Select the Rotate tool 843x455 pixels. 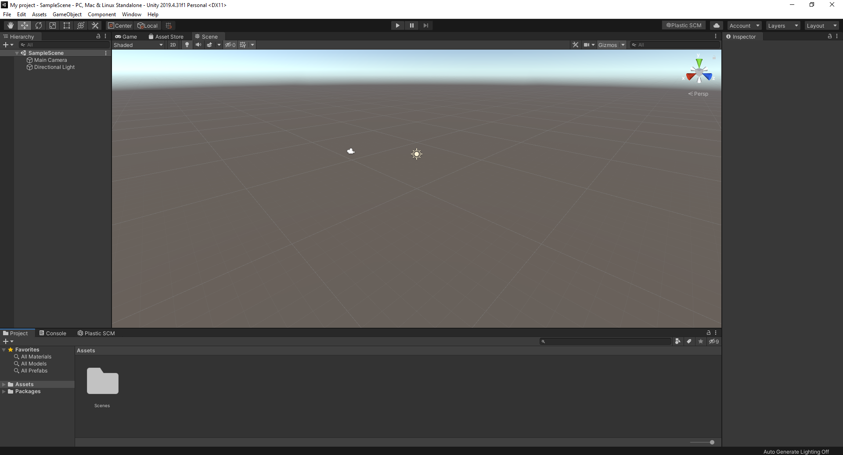click(x=39, y=25)
